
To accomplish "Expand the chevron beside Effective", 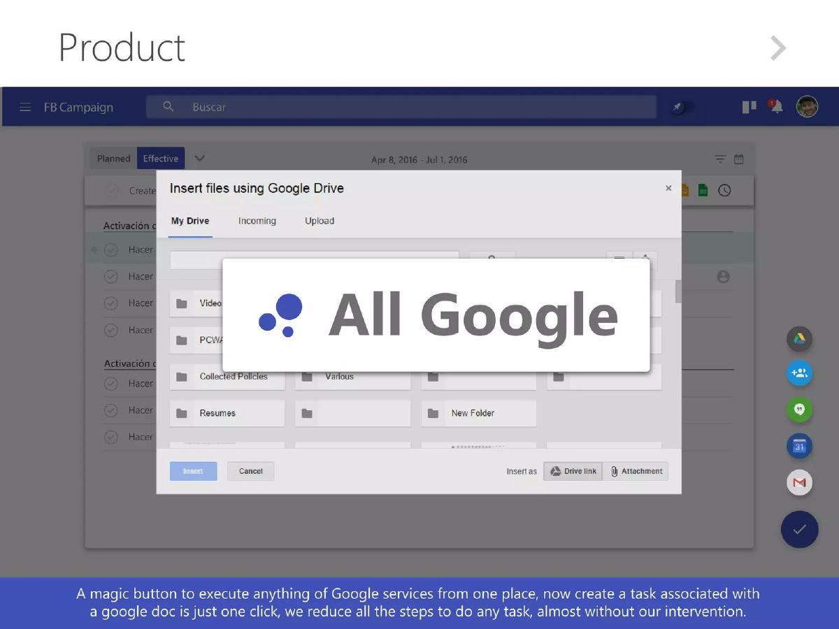I will click(x=199, y=159).
